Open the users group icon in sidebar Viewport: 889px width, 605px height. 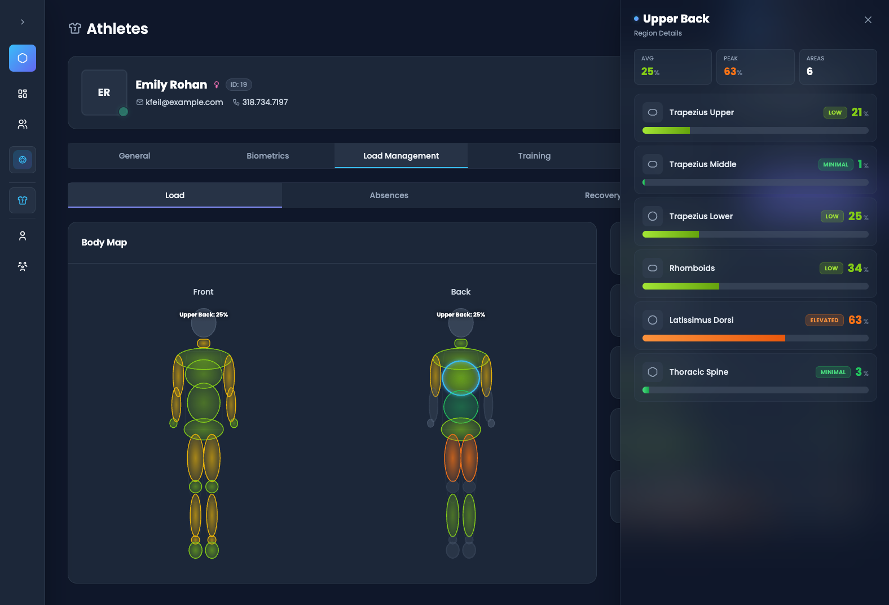coord(23,124)
